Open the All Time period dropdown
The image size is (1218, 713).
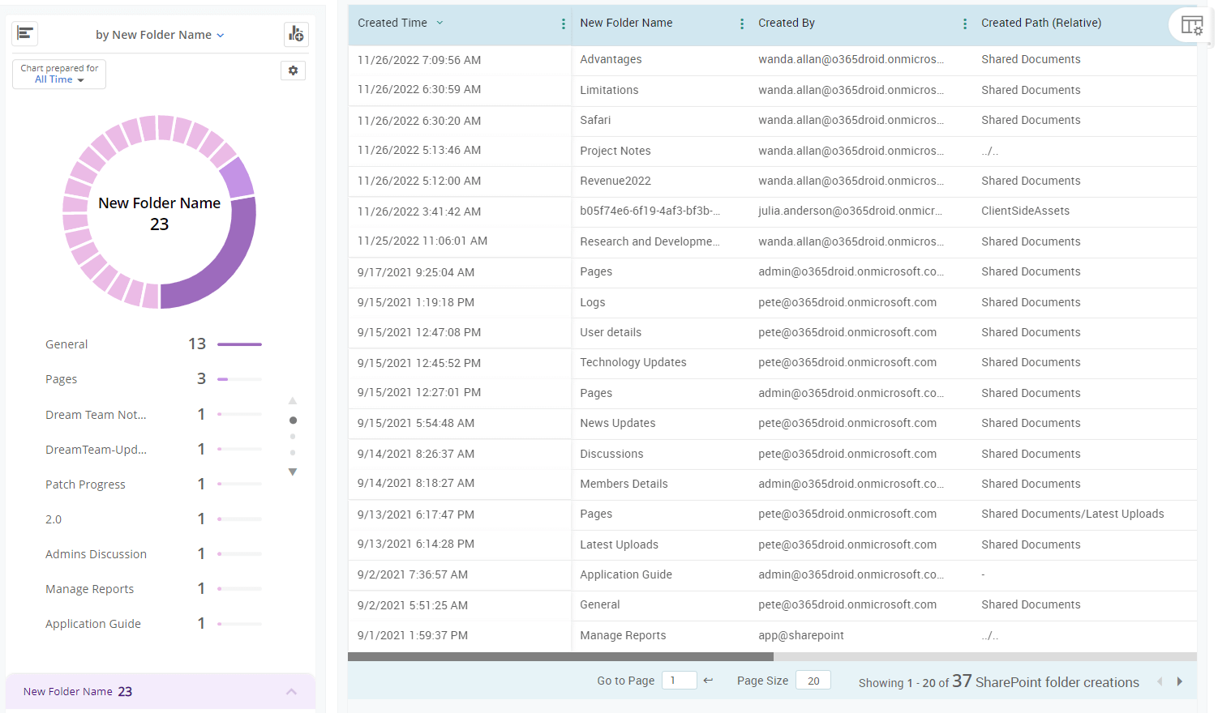click(x=59, y=79)
